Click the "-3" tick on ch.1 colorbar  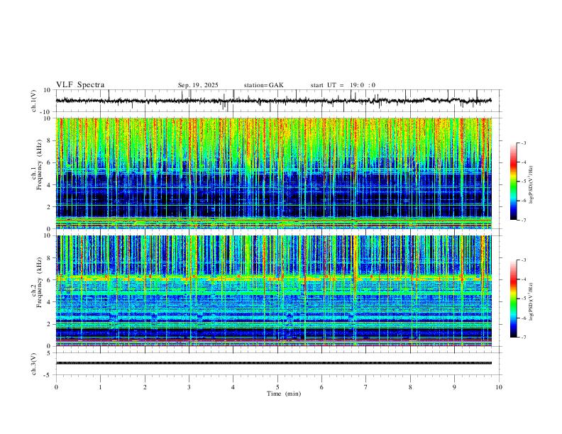(524, 143)
